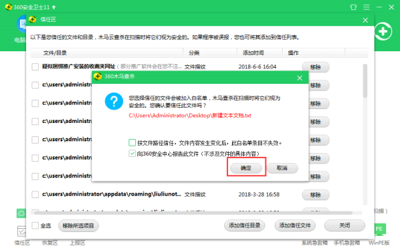This screenshot has width=400, height=252.
Task: Check the 疑似捆绑推广安装的收藏夹网址 row checkbox
Action: (35, 66)
